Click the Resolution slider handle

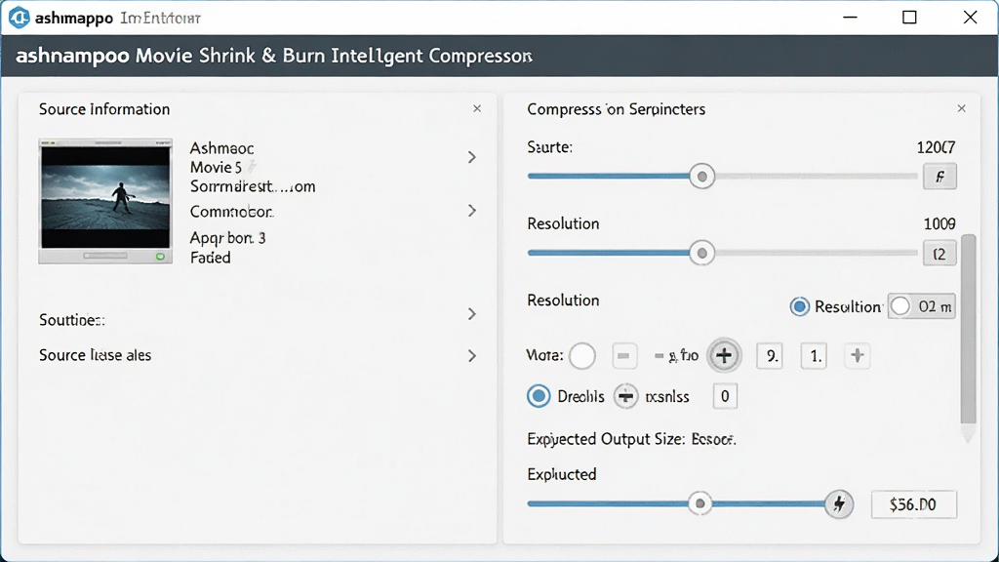pos(701,254)
